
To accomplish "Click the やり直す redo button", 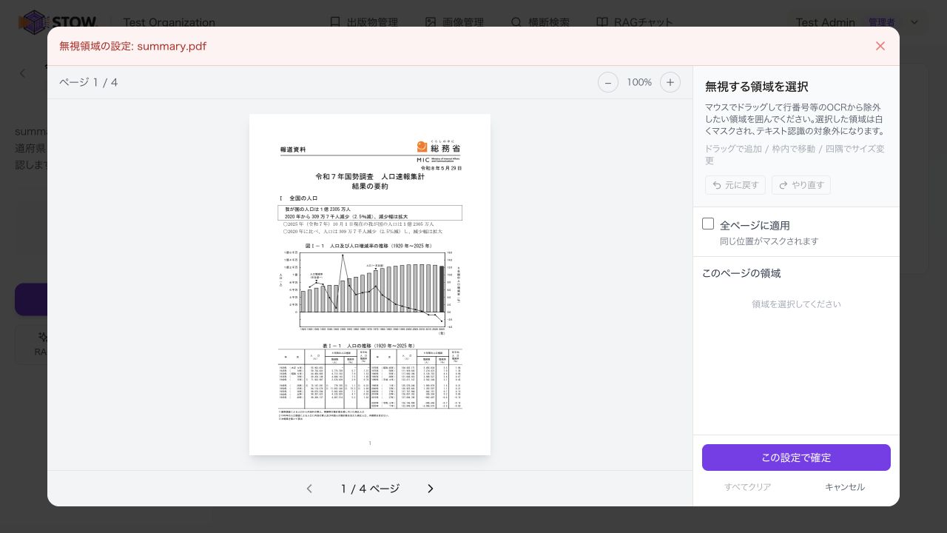I will coord(801,185).
